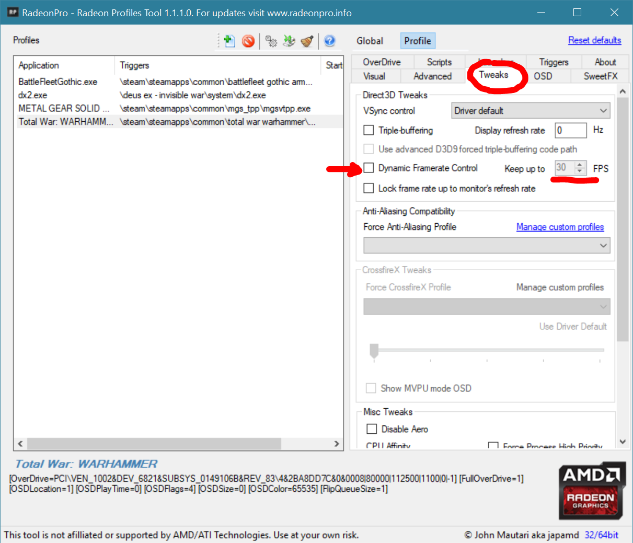Screen dimensions: 633x543
Task: Open the OSD tab
Action: [x=543, y=76]
